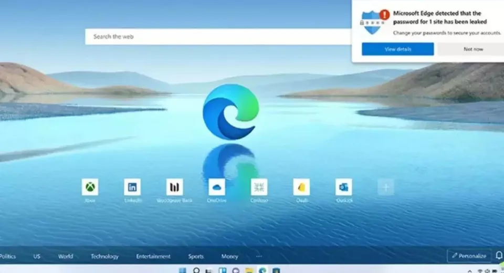This screenshot has height=273, width=504.
Task: Click View details on password alert
Action: (x=397, y=49)
